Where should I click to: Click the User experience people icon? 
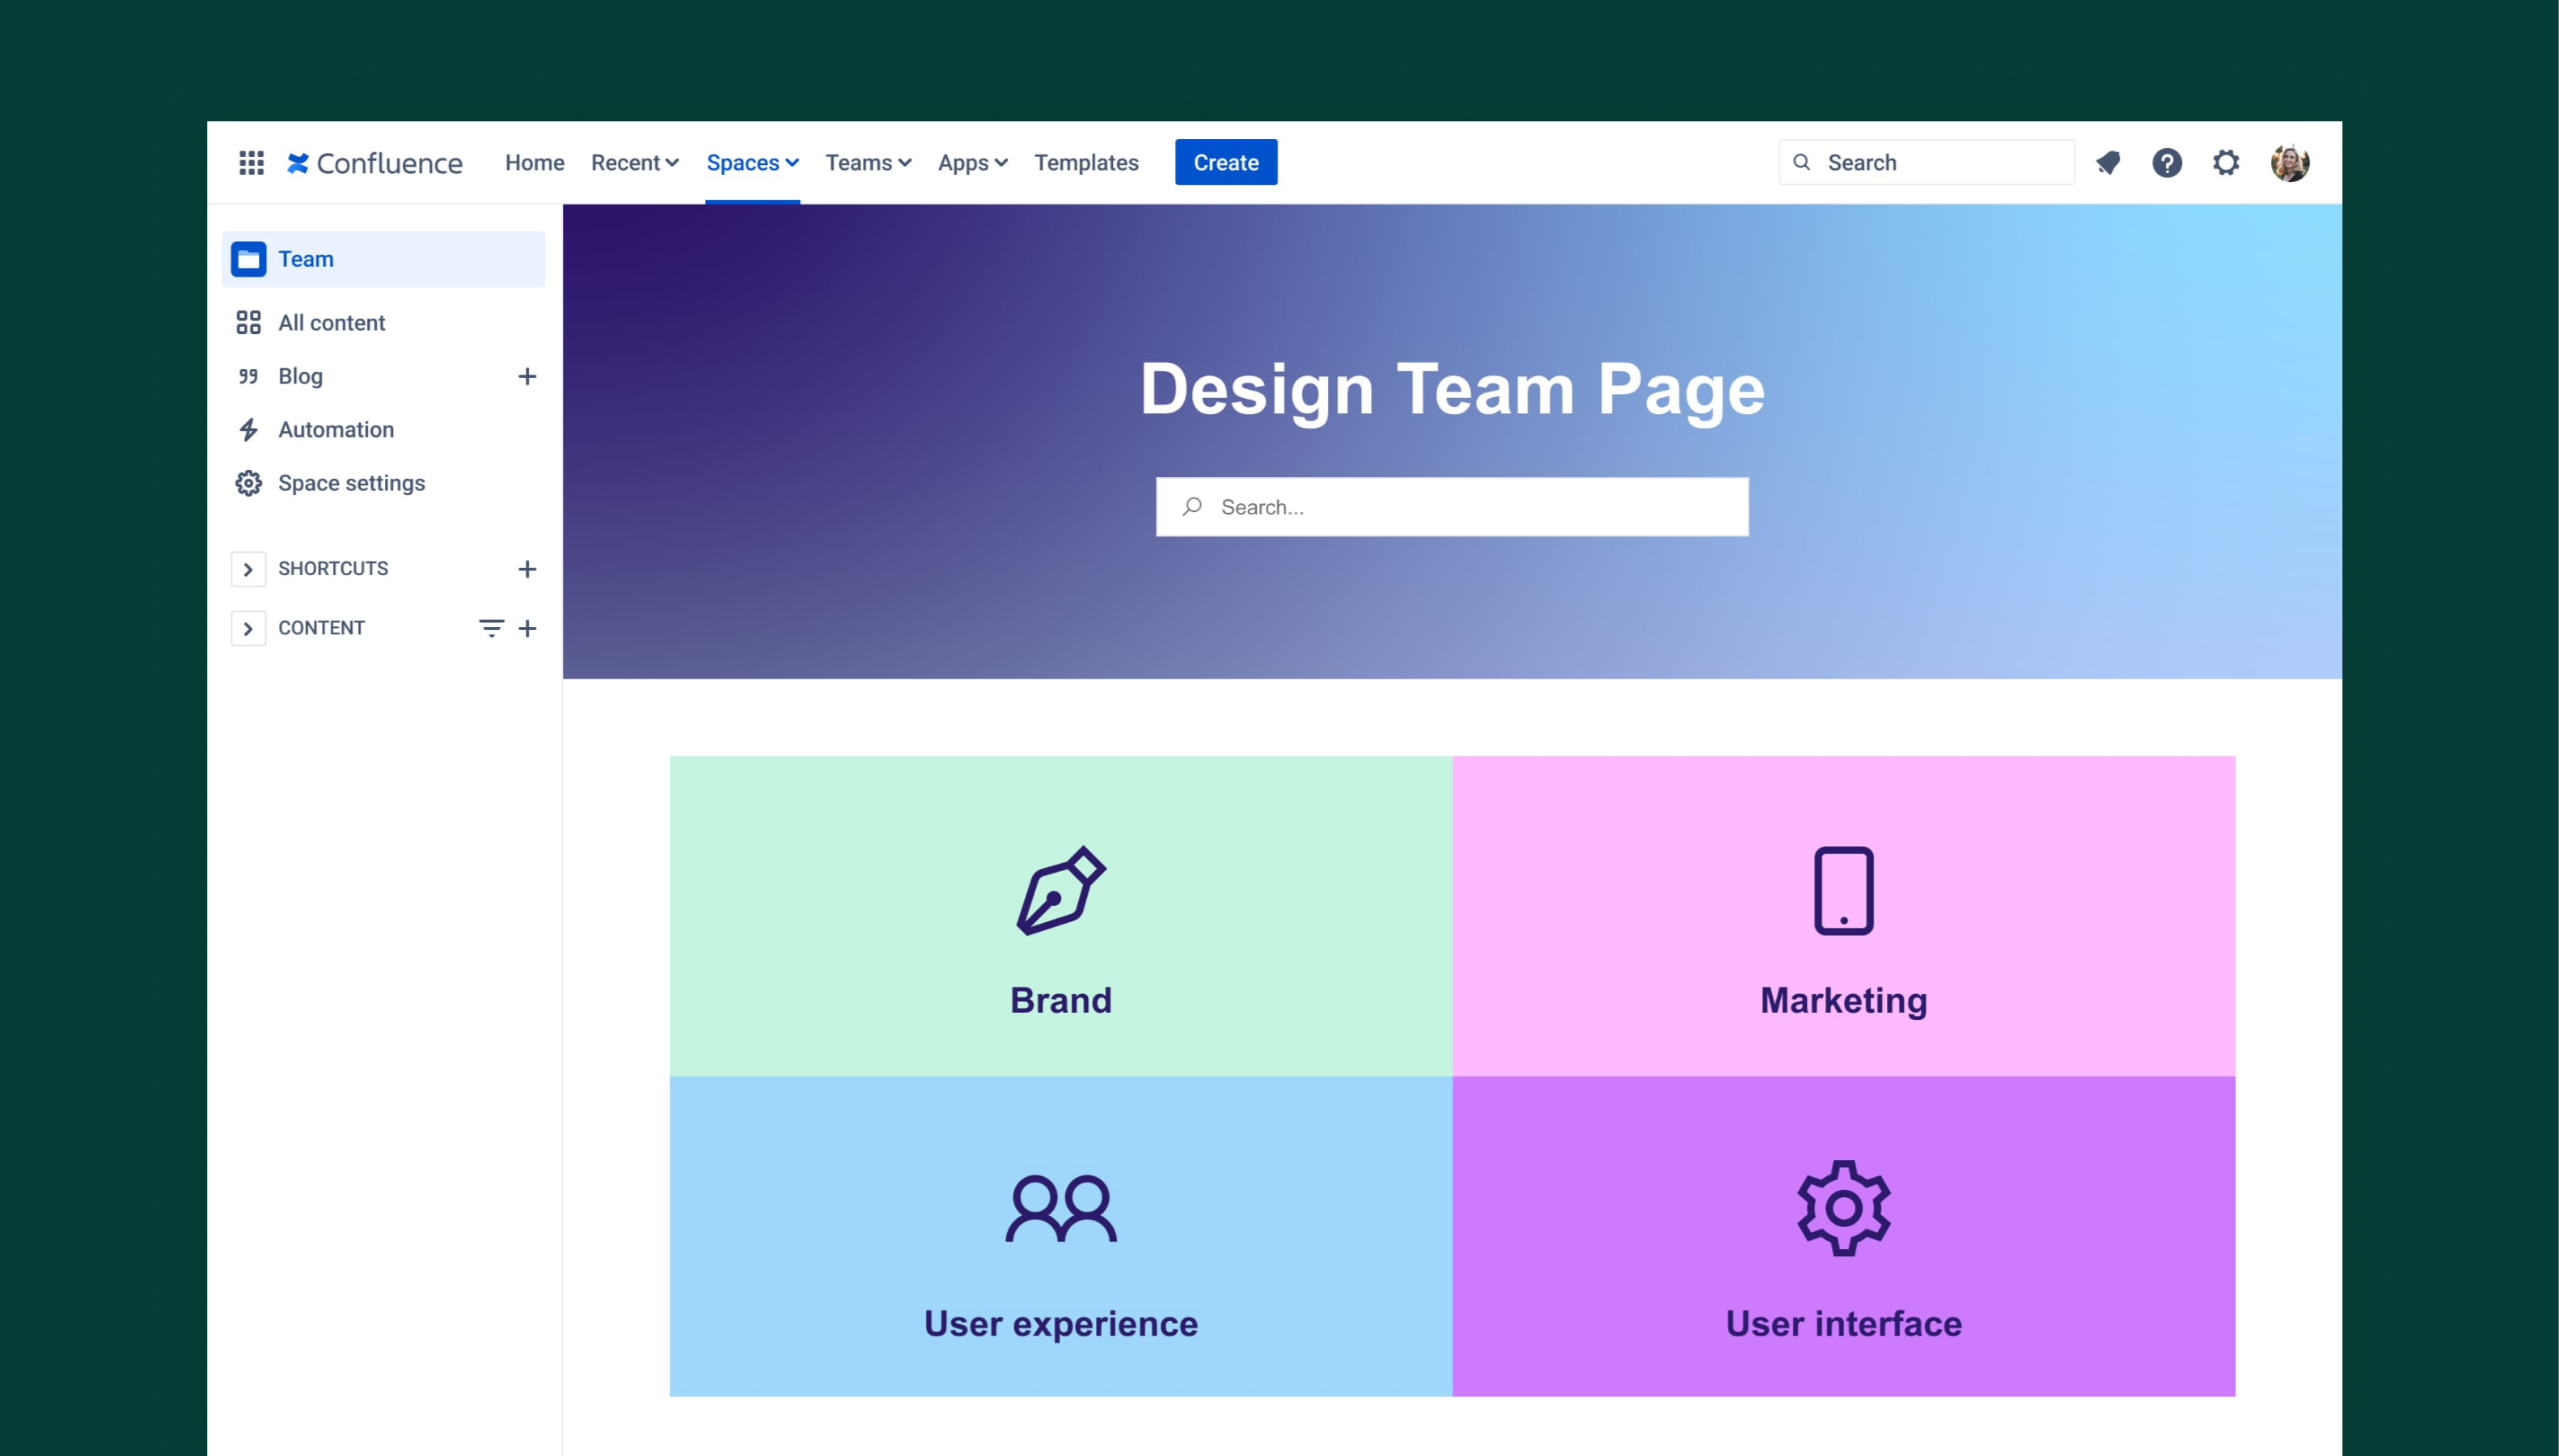pos(1060,1207)
